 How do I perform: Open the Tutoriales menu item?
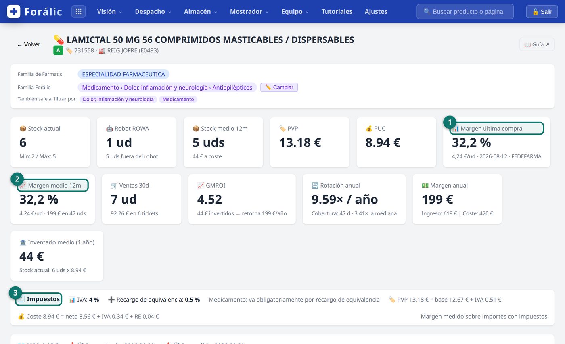click(x=337, y=11)
